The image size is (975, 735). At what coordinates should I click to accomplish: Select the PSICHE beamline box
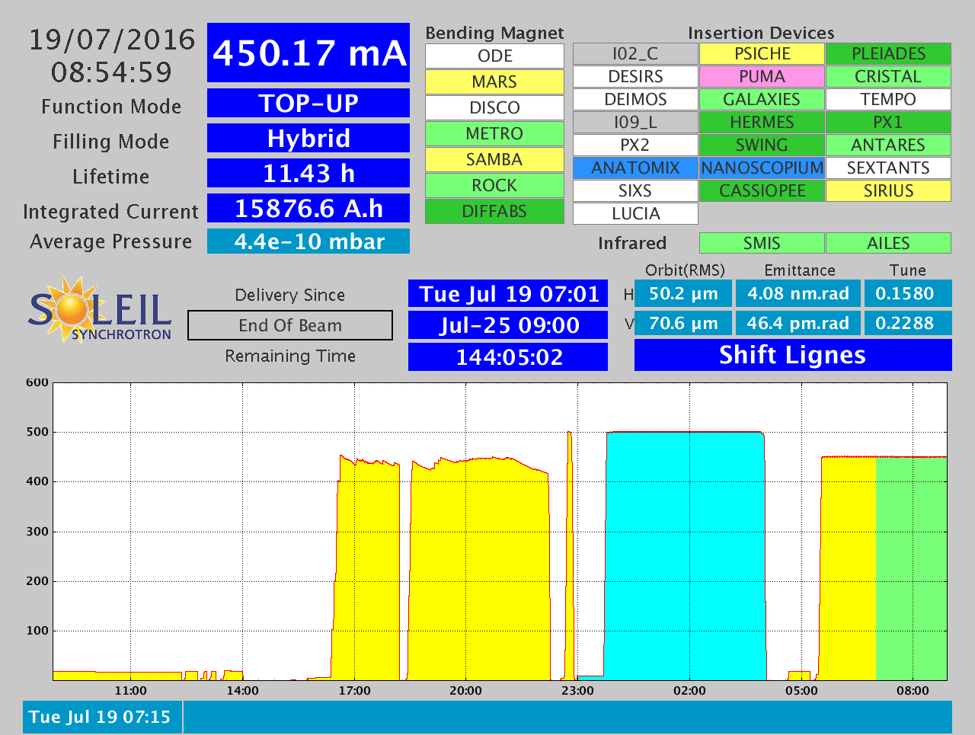click(x=762, y=53)
